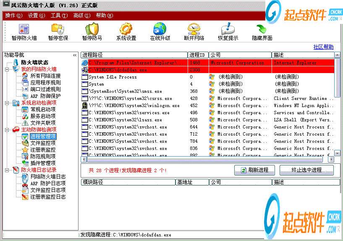The height and width of the screenshot is (241, 343).
Task: Click the 恢复提示 toolbar icon
Action: [228, 29]
